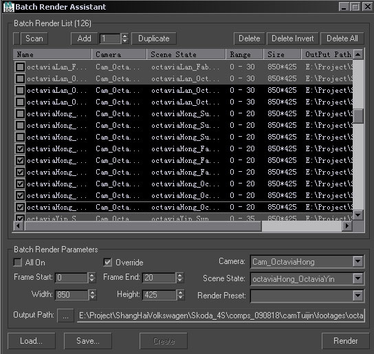Enable the All On checkbox

[x=18, y=263]
